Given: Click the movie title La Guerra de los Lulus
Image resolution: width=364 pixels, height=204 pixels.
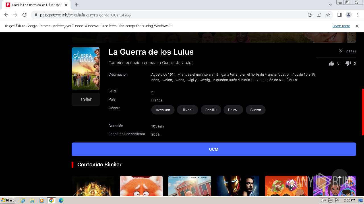Looking at the screenshot, I should (151, 52).
